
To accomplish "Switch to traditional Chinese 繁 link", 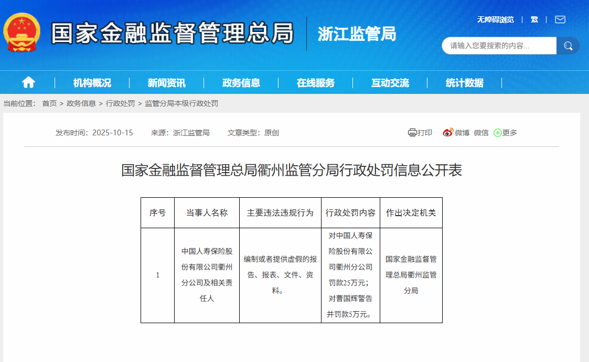I will pyautogui.click(x=534, y=19).
